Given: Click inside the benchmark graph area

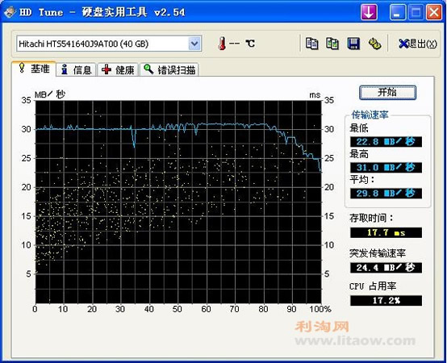Looking at the screenshot, I should tap(178, 202).
